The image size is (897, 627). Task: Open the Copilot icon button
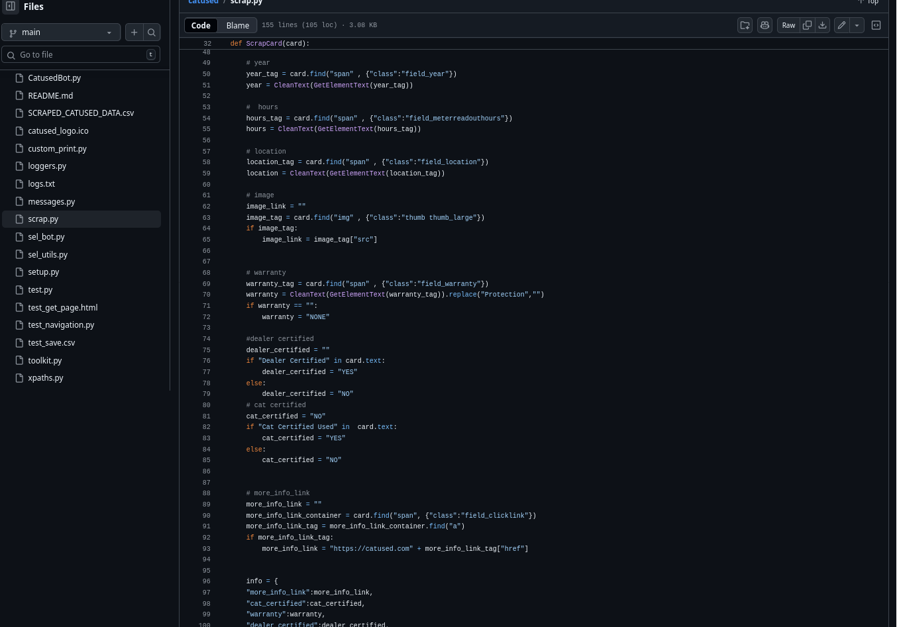765,25
